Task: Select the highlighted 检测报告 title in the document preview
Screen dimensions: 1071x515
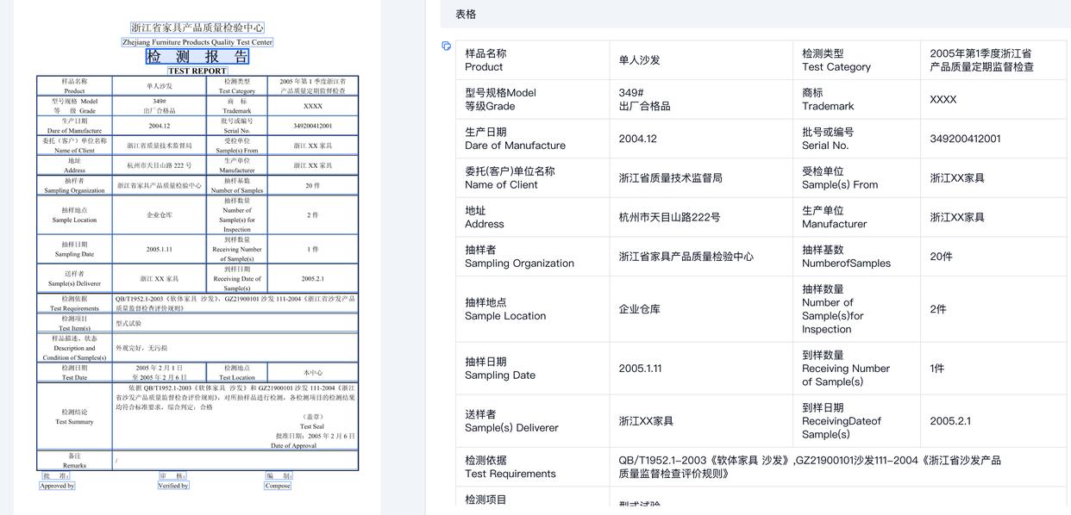Action: (x=197, y=57)
